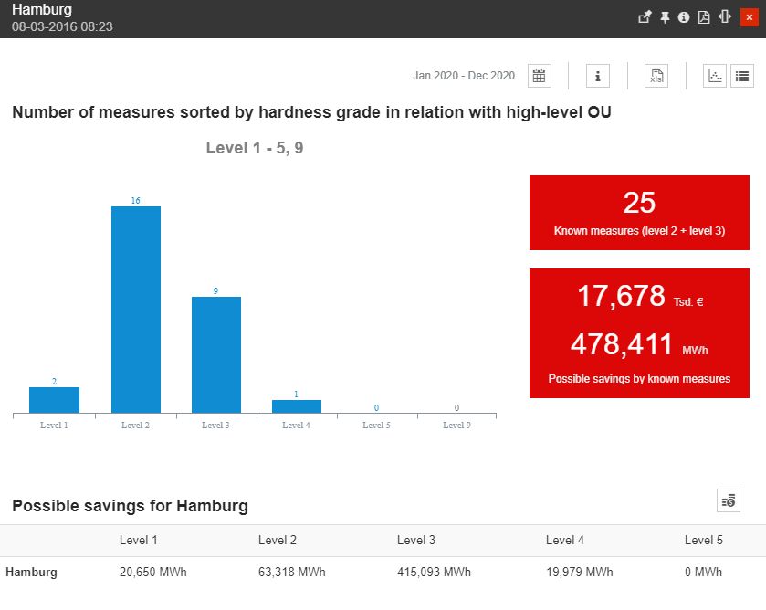Viewport: 766px width, 610px height.
Task: Open widget in external window
Action: click(645, 17)
